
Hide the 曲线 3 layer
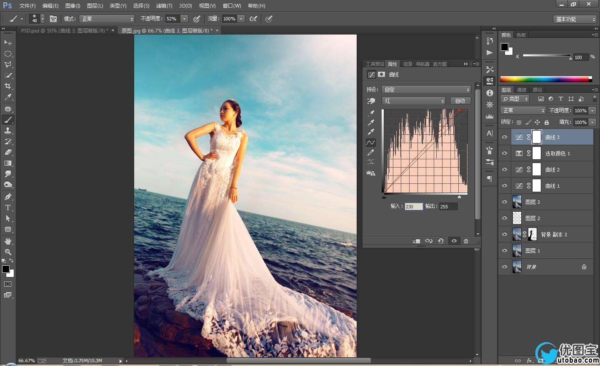tap(505, 137)
